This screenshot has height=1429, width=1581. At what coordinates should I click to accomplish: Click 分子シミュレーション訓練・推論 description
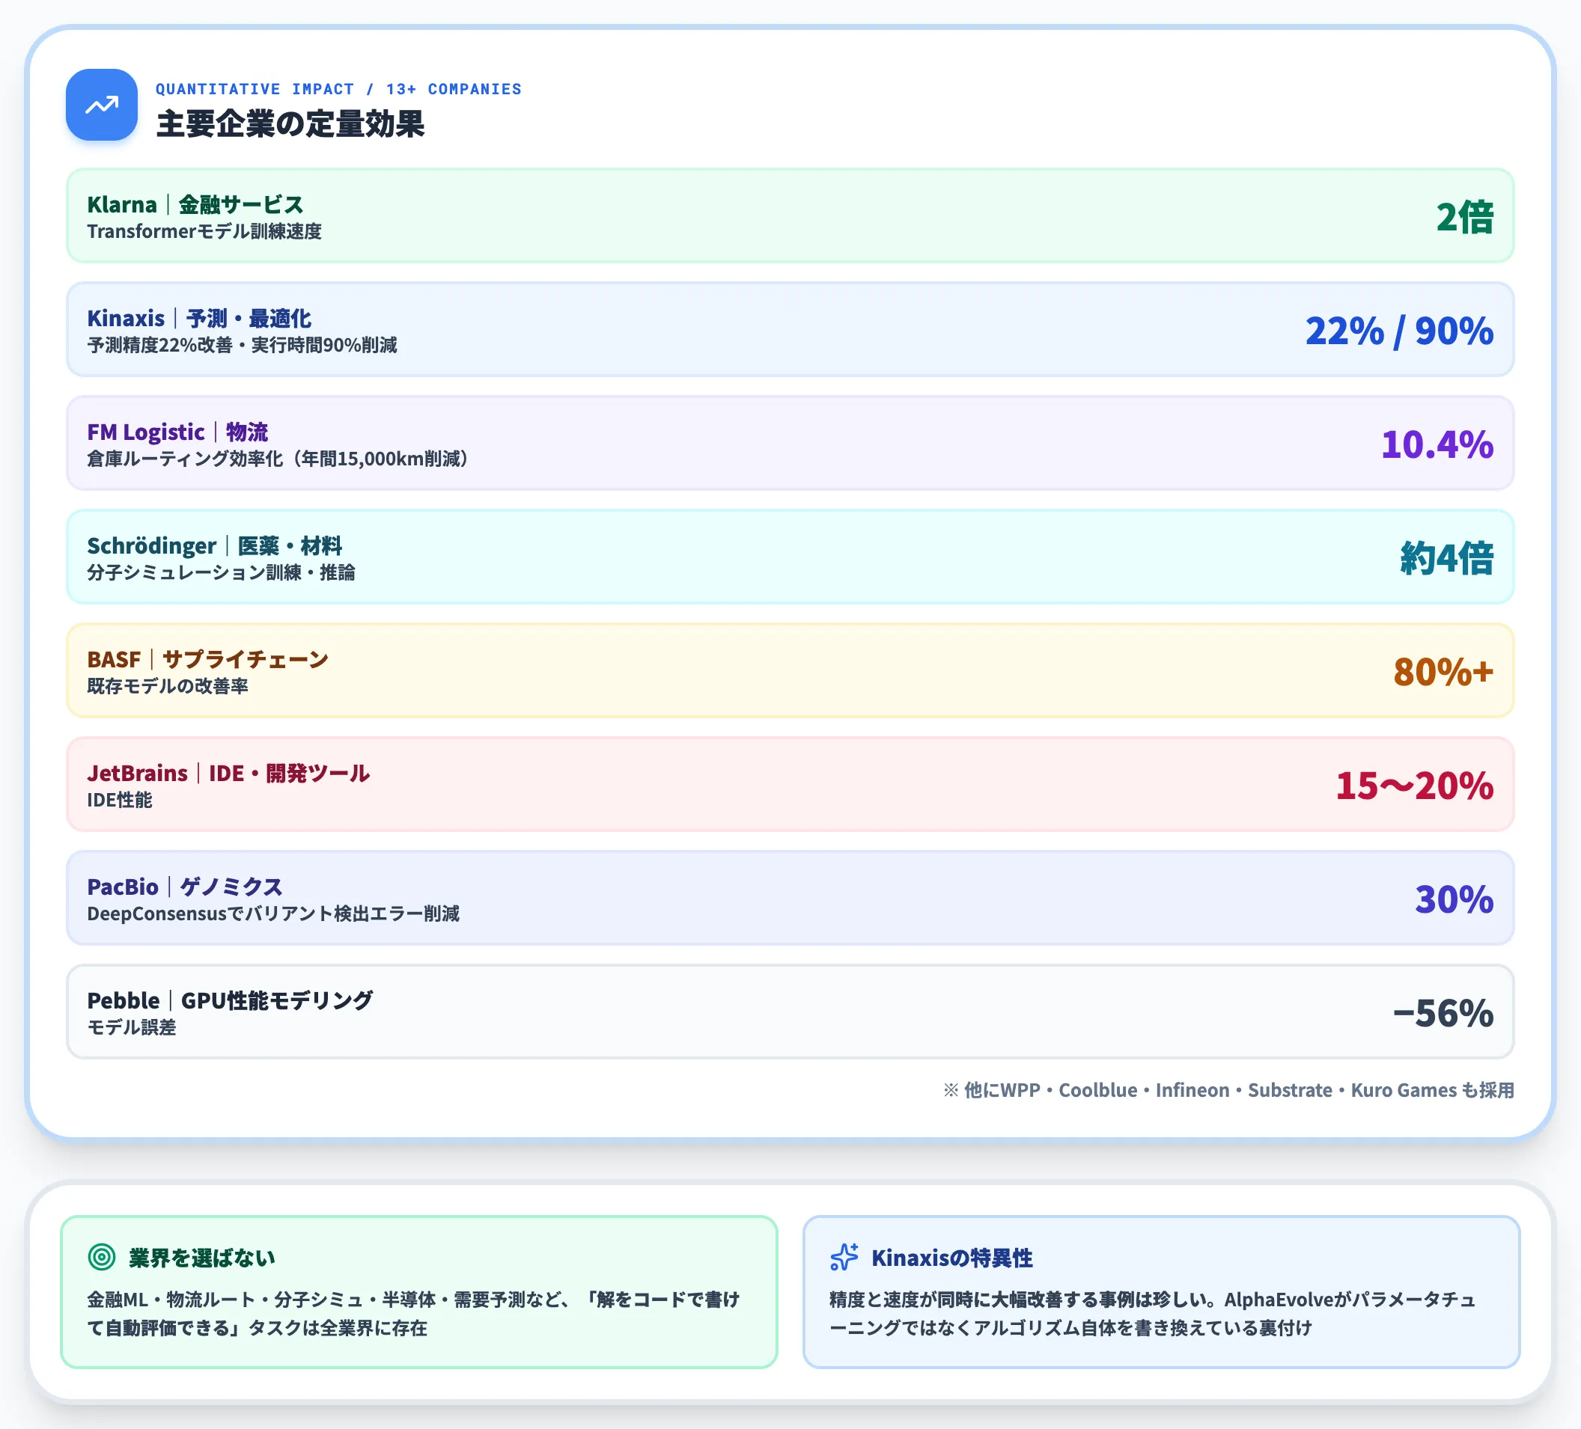click(220, 572)
